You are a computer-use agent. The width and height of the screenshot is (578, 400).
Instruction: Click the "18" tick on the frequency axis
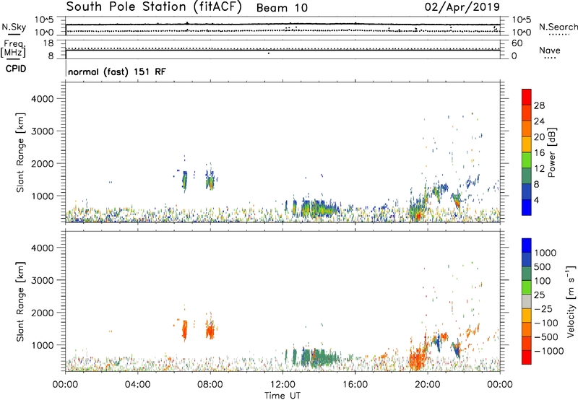click(48, 43)
